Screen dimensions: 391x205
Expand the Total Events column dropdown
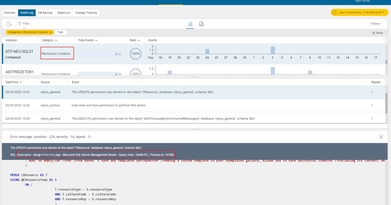coord(96,40)
